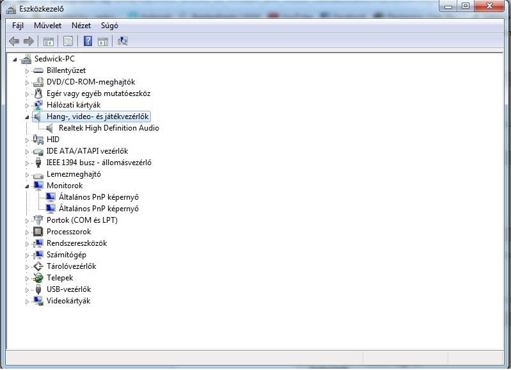Viewport: 511px width, 370px height.
Task: Open the Nézet menu
Action: [x=81, y=26]
